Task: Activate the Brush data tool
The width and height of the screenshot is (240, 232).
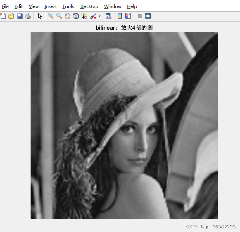Action: (x=93, y=16)
